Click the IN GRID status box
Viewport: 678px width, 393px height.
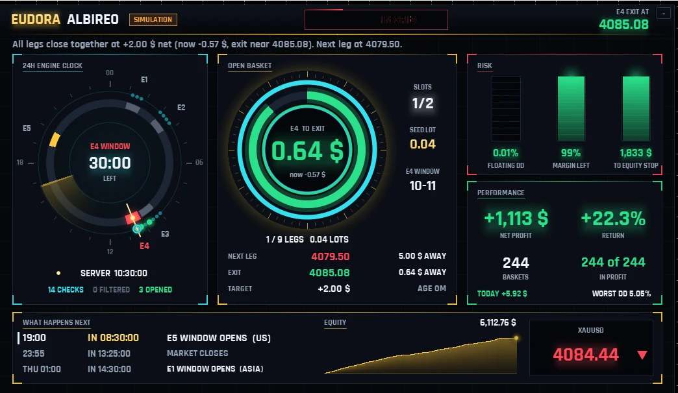tap(376, 20)
